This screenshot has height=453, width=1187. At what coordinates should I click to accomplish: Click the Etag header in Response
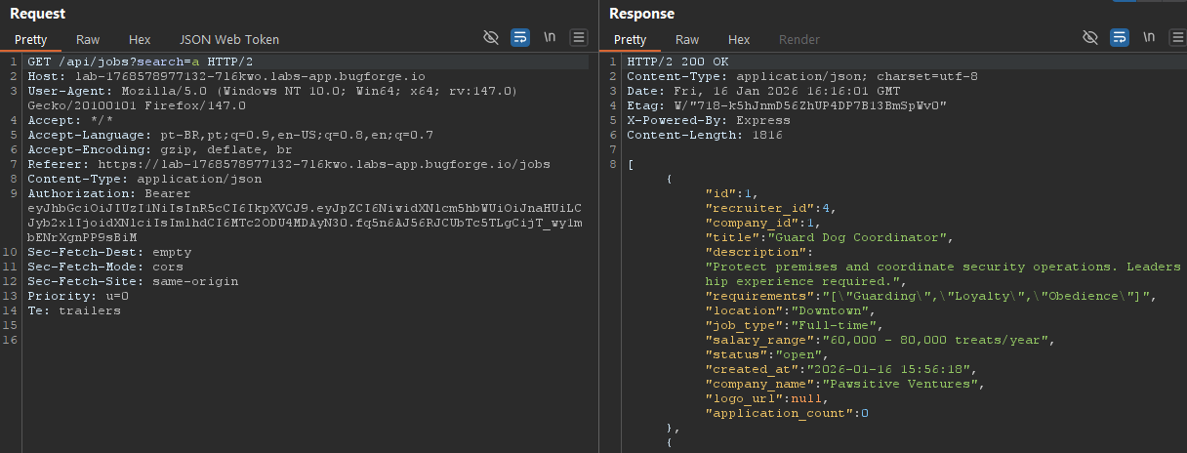(786, 105)
